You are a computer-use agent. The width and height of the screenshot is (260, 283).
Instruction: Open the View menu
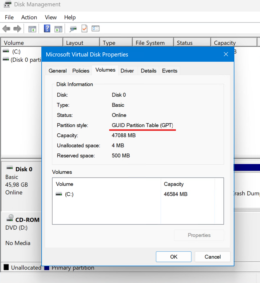coord(51,17)
